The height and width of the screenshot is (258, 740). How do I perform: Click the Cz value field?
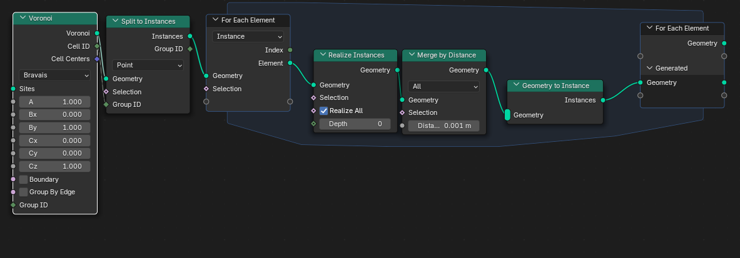(x=55, y=166)
